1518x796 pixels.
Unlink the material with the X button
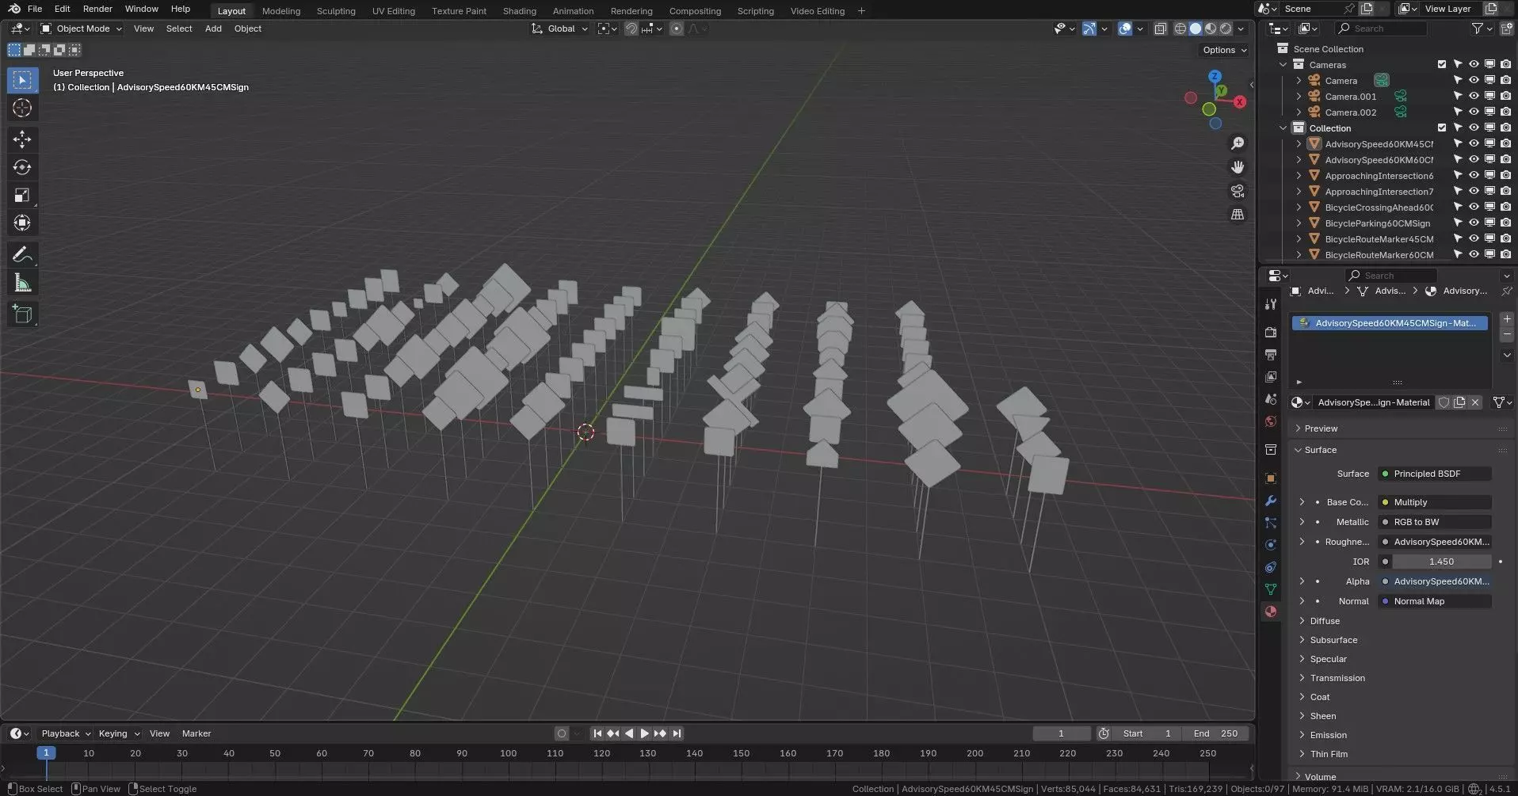(1475, 402)
